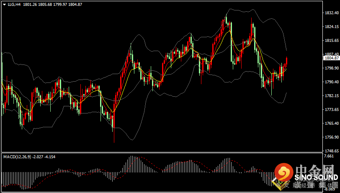The height and width of the screenshot is (193, 340).
Task: Select the 1815.65 price scale value
Action: tap(332, 41)
